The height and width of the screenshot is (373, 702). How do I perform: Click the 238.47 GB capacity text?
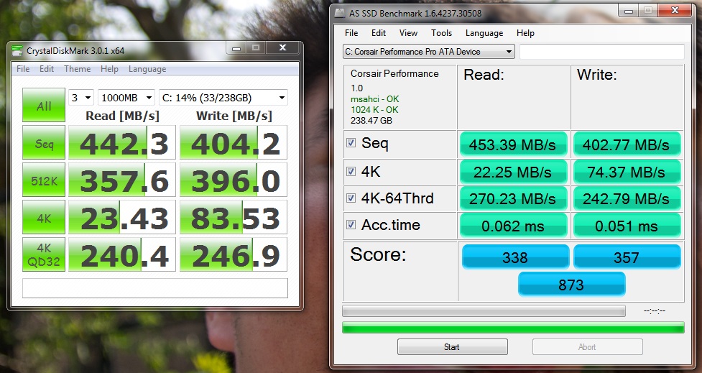coord(371,121)
